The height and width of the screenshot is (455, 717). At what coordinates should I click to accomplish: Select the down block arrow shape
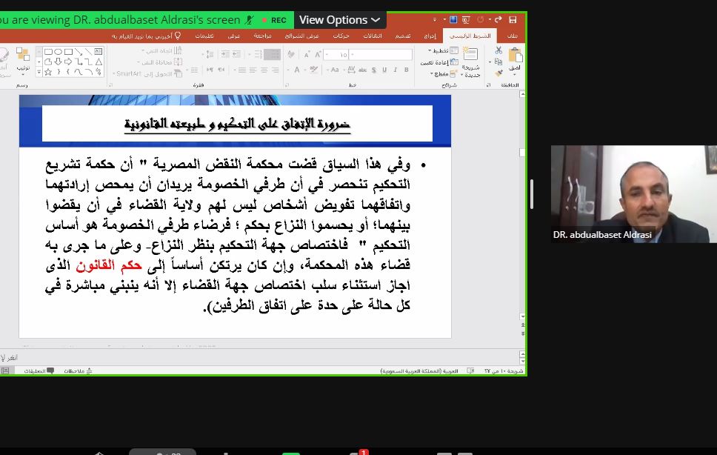[58, 62]
